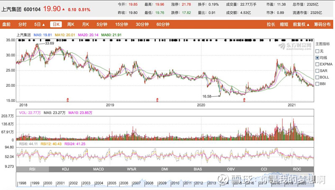Click the VOL: 22.77万 volume label
Viewport: 335px width, 190px height.
(x=30, y=113)
